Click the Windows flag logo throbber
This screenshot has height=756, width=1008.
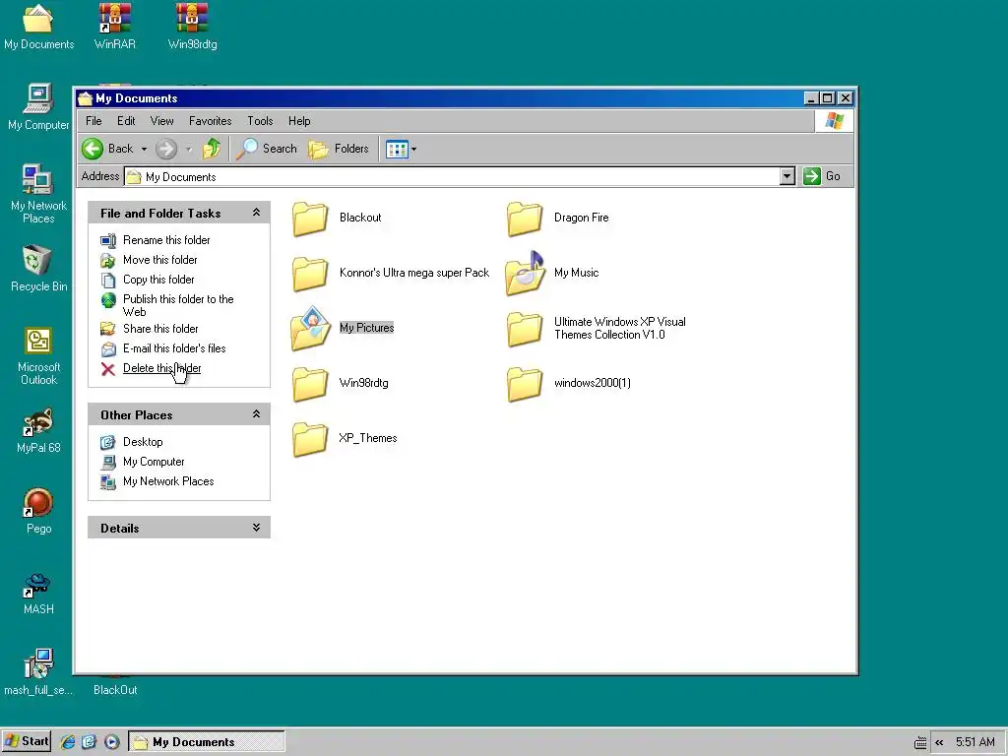coord(835,121)
